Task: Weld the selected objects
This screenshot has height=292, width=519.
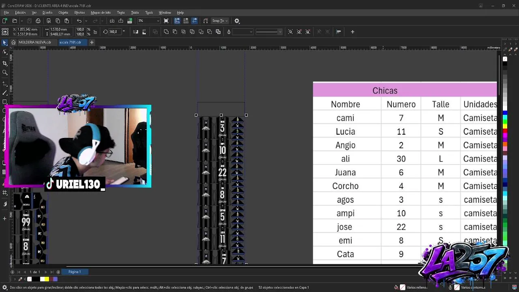Action: point(166,32)
